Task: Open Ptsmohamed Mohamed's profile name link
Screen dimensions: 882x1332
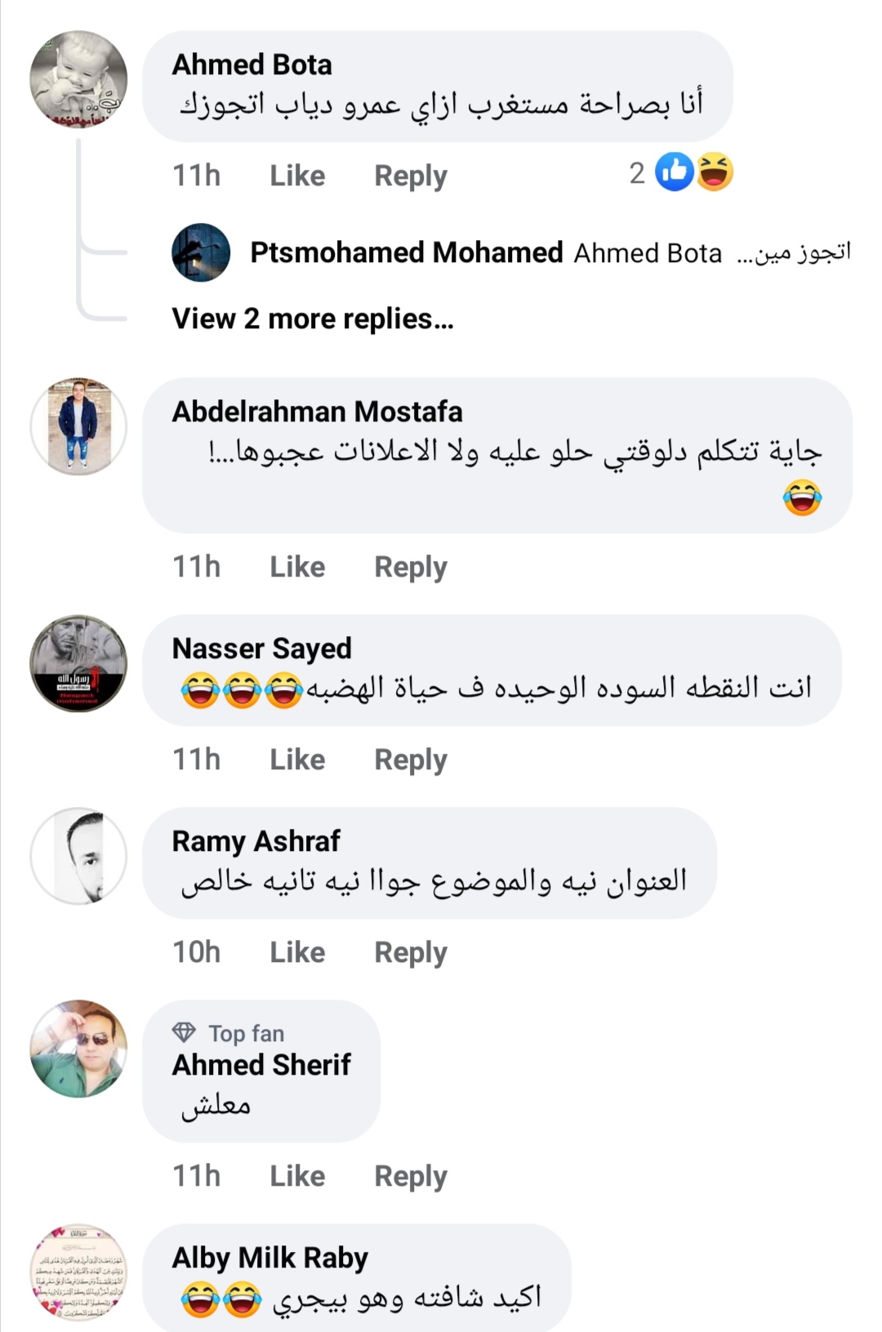Action: [406, 252]
